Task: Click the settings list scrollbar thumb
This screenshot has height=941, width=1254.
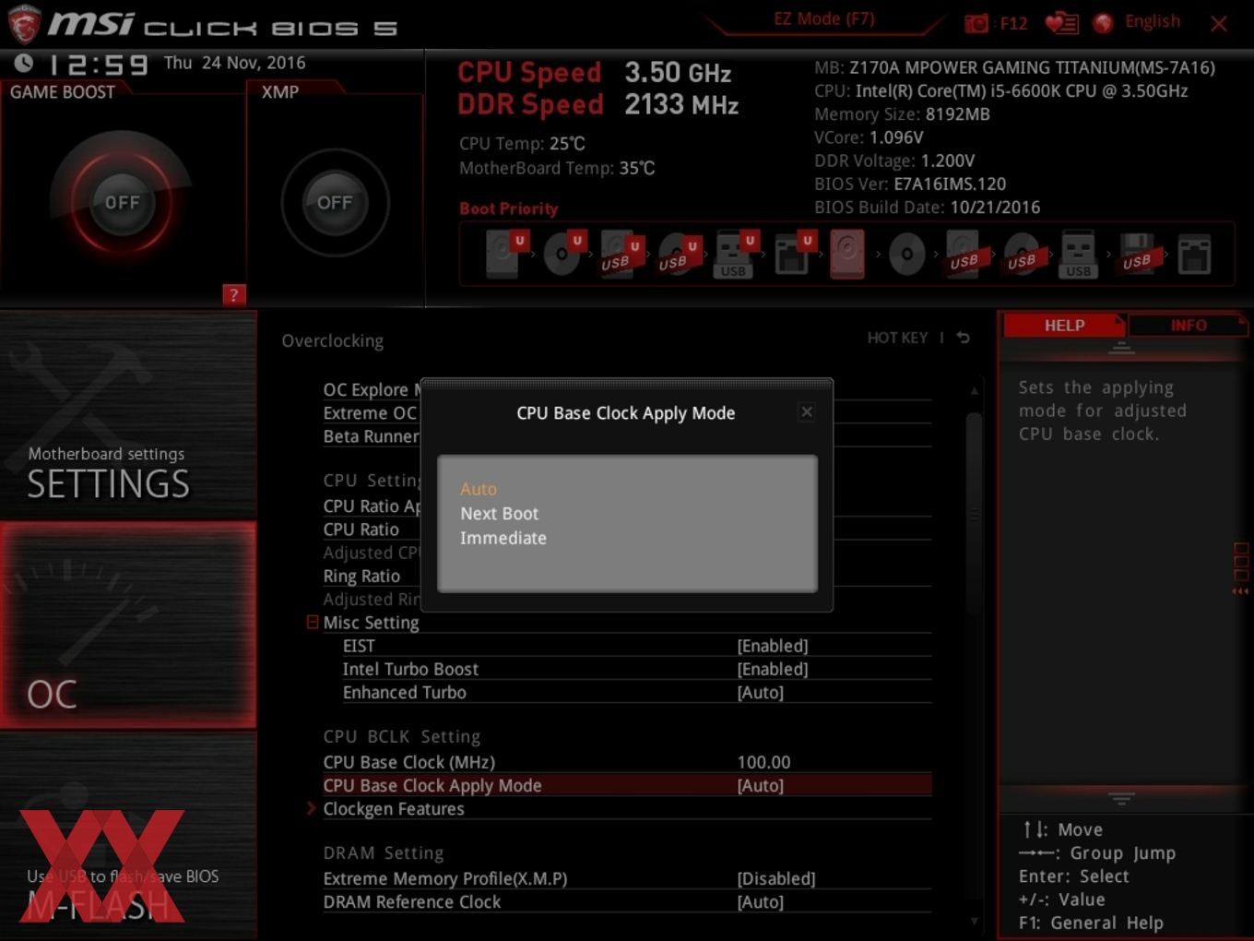Action: [975, 514]
